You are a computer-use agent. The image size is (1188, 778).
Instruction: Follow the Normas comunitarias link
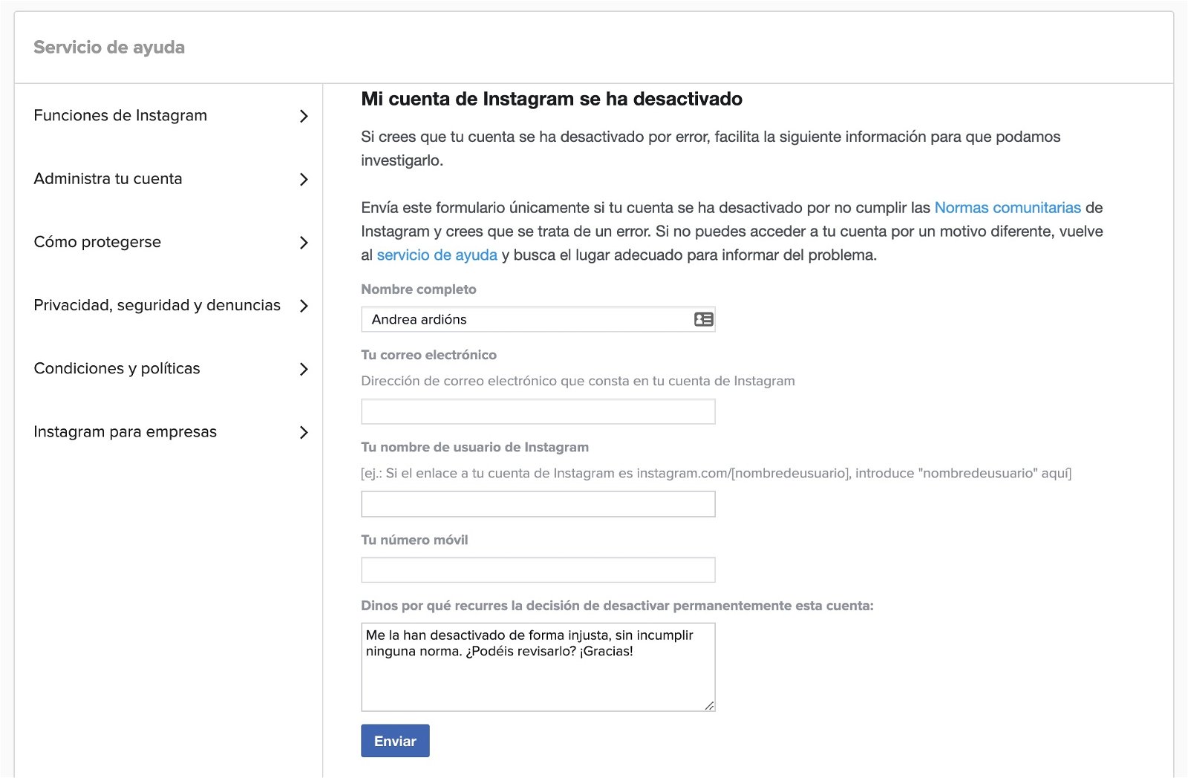[1008, 208]
